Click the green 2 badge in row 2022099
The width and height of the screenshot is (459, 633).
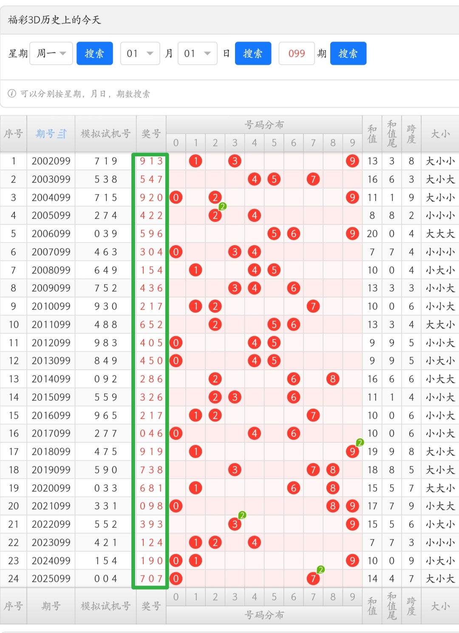pyautogui.click(x=242, y=515)
